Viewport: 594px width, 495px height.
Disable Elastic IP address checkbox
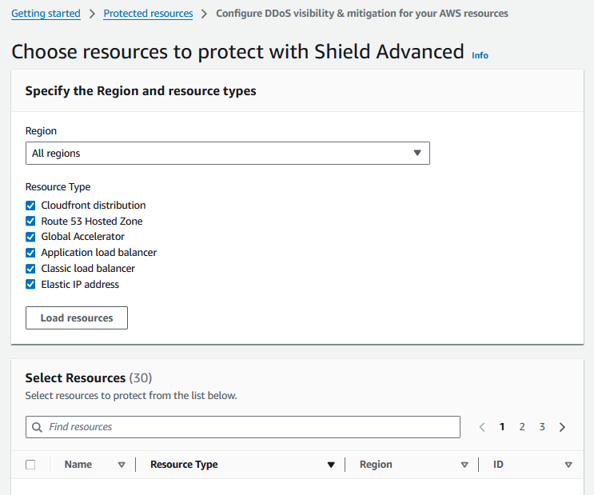(30, 285)
